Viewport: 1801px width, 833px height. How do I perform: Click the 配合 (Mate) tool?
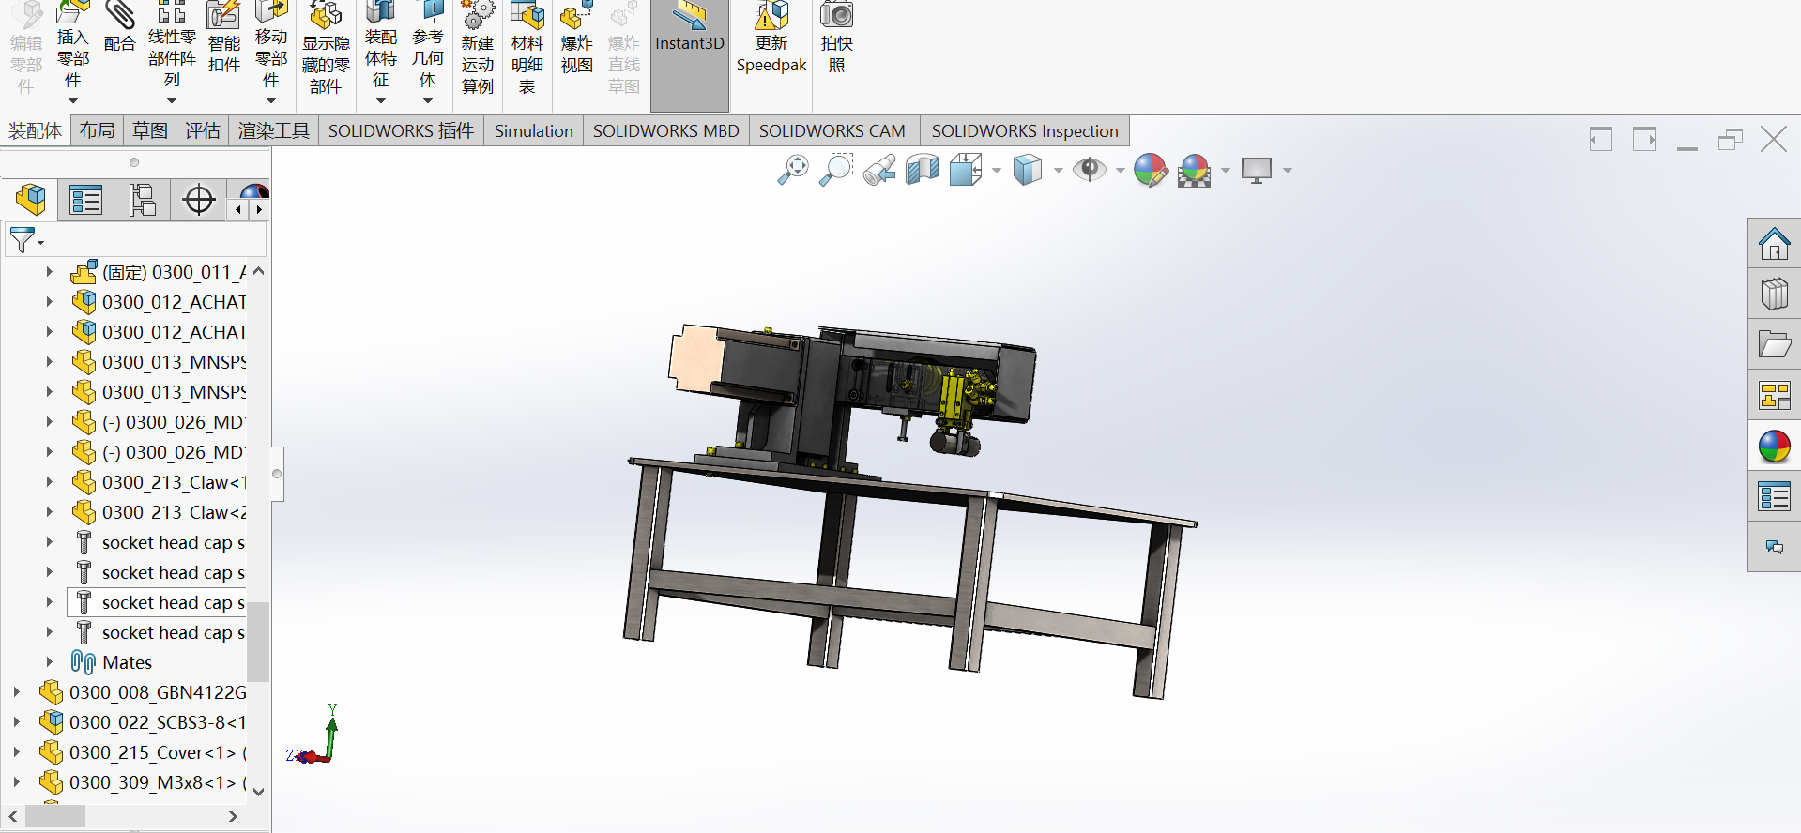point(119,28)
